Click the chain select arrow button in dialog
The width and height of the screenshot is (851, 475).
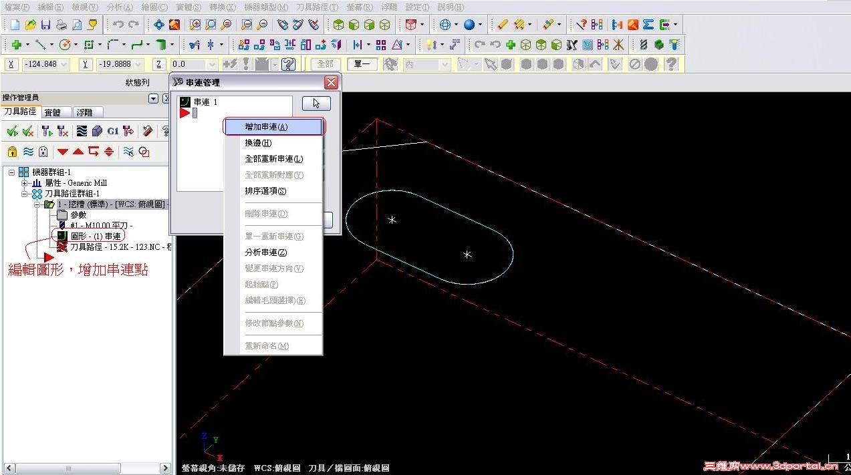pyautogui.click(x=316, y=103)
